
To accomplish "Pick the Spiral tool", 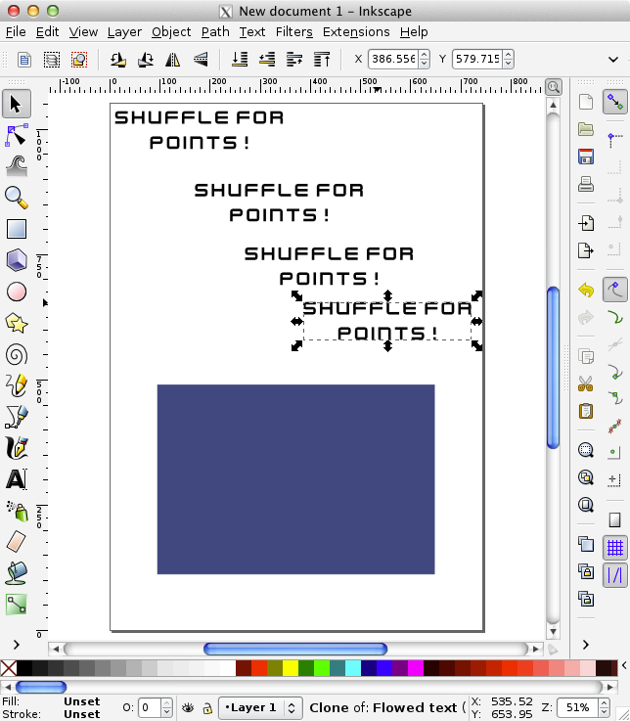I will pyautogui.click(x=17, y=354).
